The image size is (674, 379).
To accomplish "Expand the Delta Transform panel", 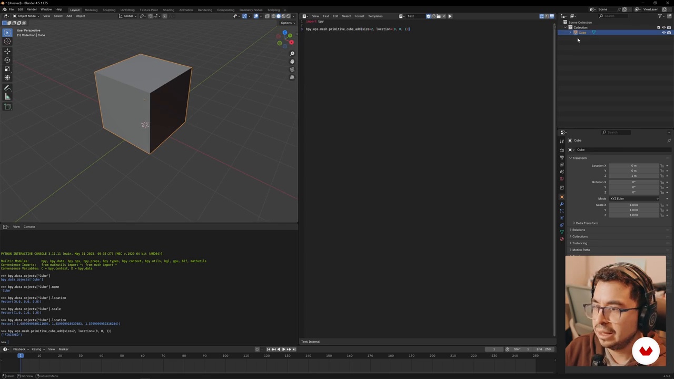I will [x=587, y=223].
